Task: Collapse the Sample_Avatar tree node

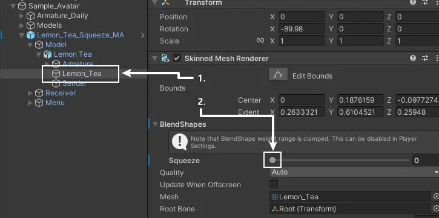Action: point(13,6)
